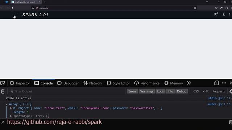Viewport: 232px width, 130px height.
Task: Click the padlock site info icon
Action: click(37, 8)
